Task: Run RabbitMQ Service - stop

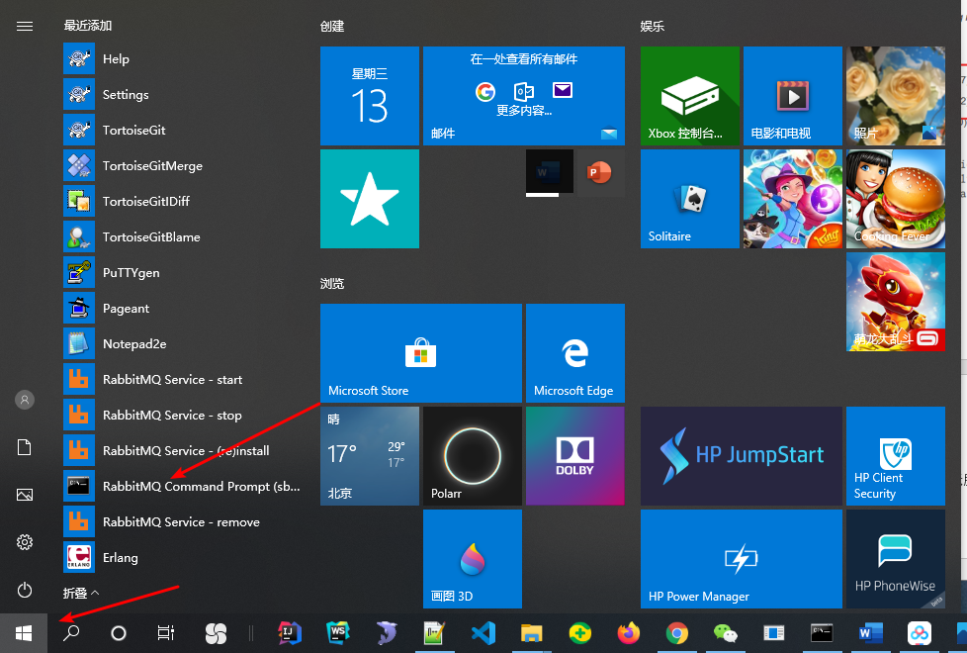Action: pos(182,416)
